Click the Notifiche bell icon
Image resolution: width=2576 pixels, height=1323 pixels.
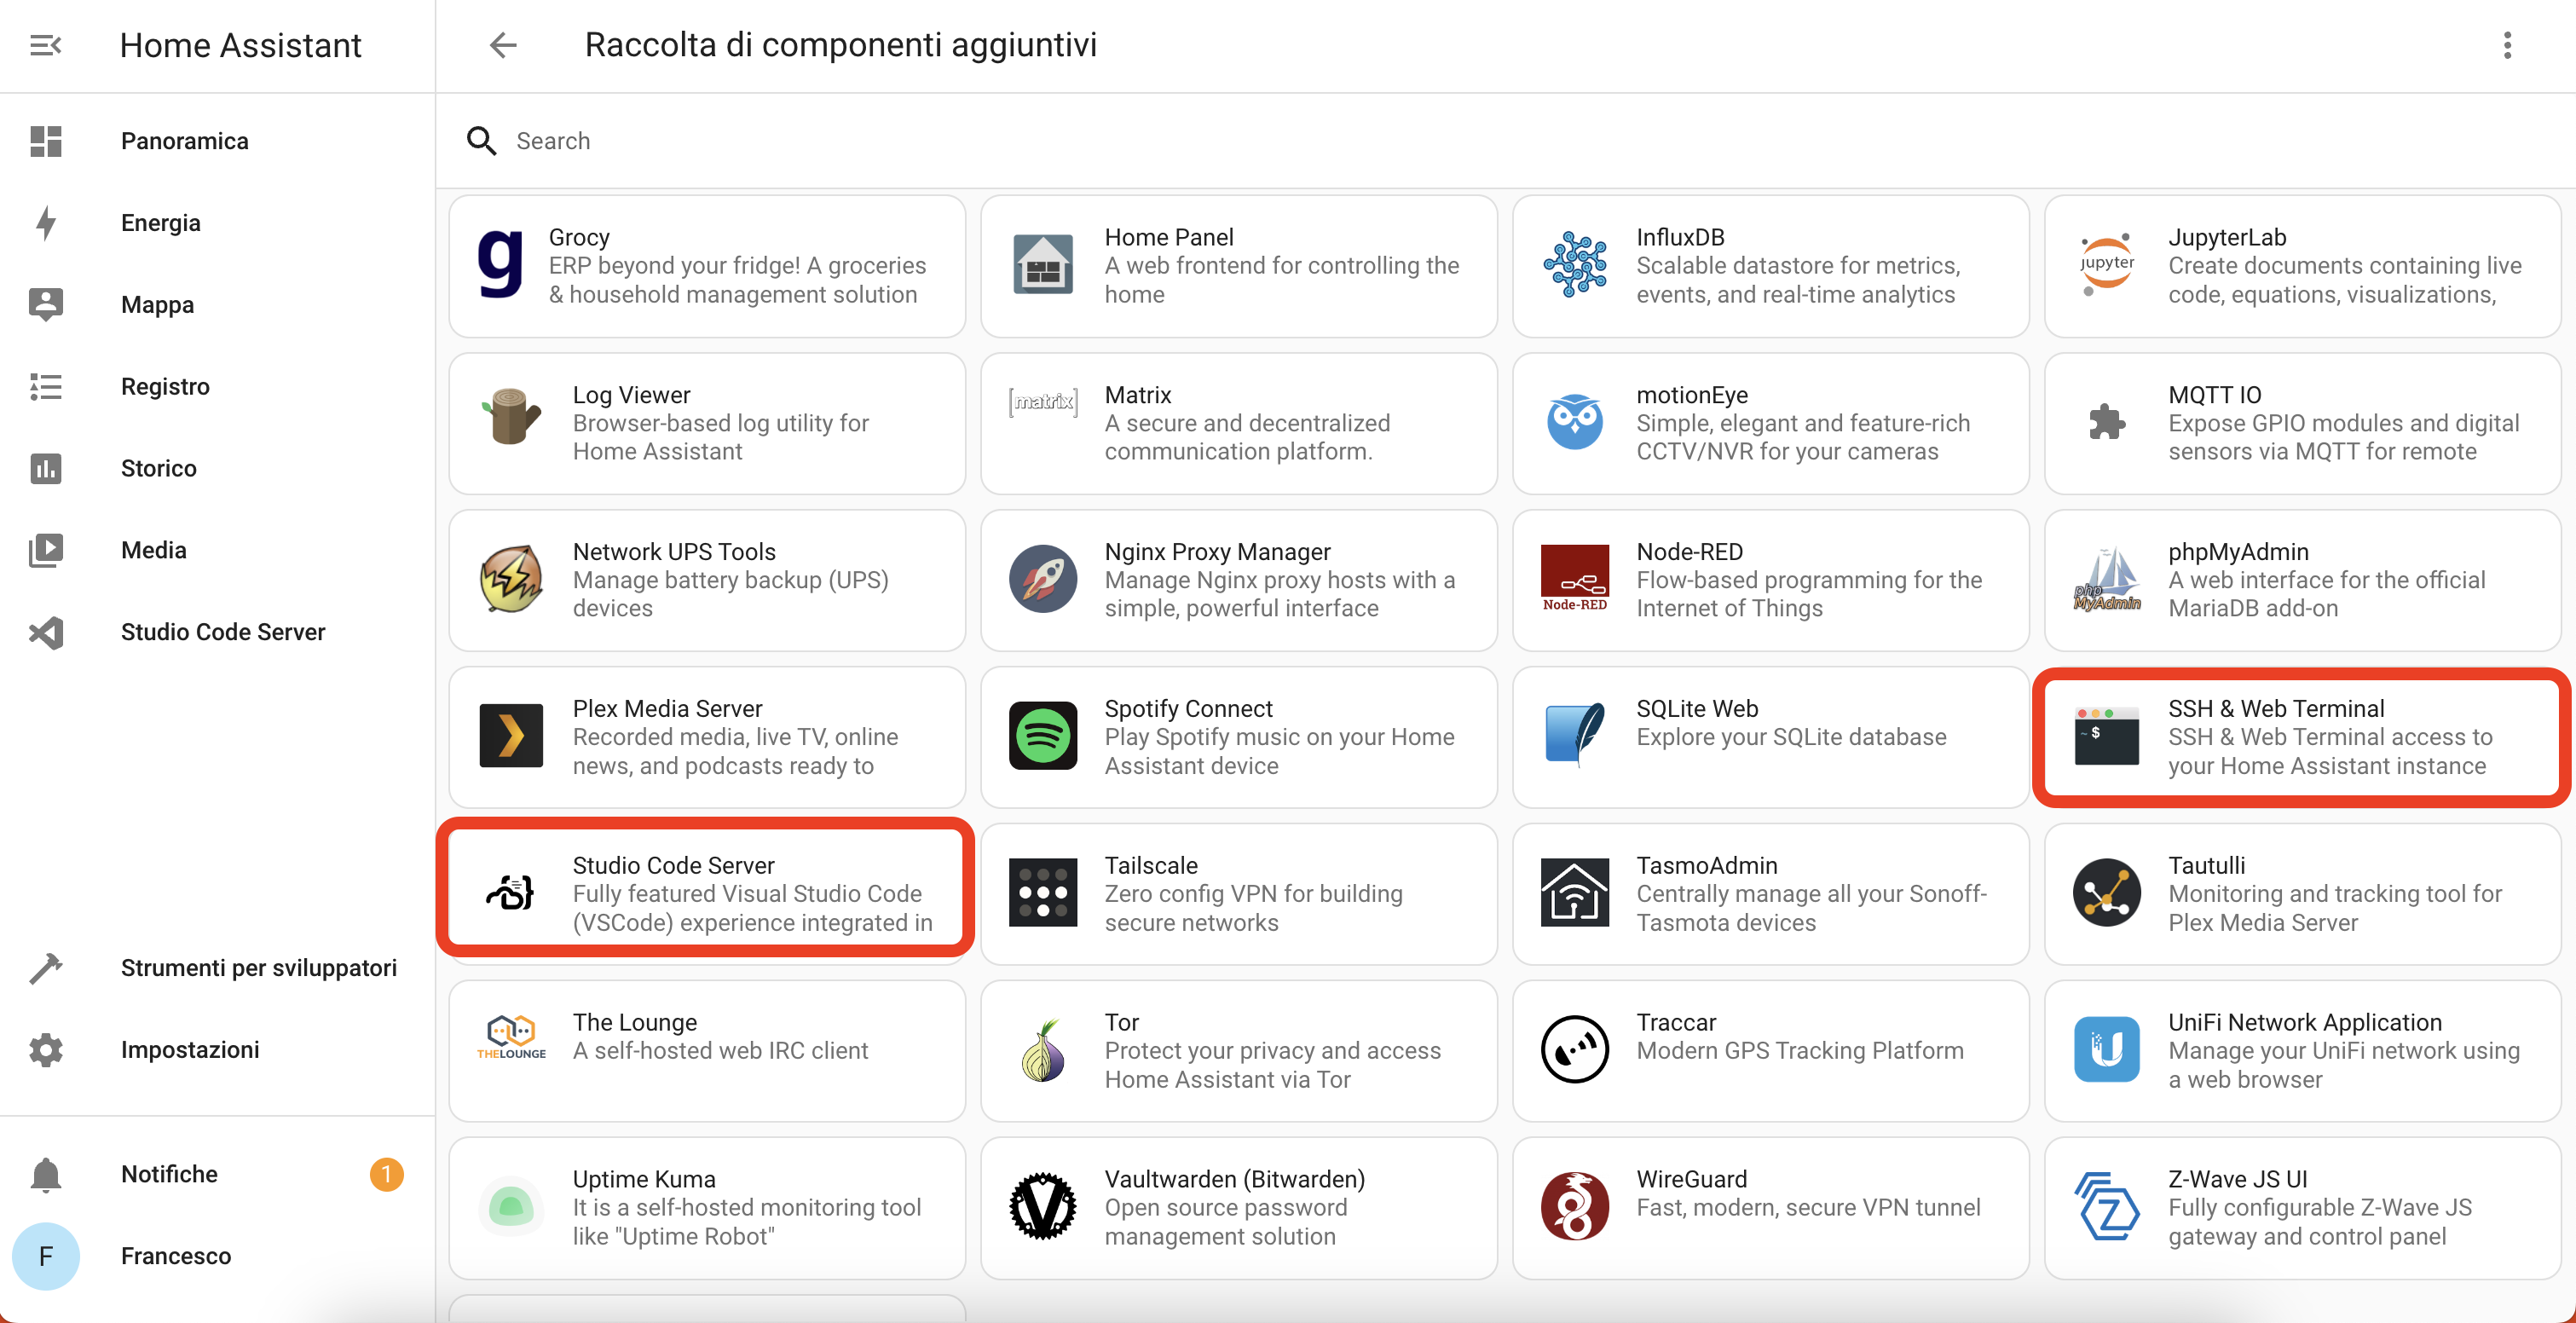(46, 1174)
